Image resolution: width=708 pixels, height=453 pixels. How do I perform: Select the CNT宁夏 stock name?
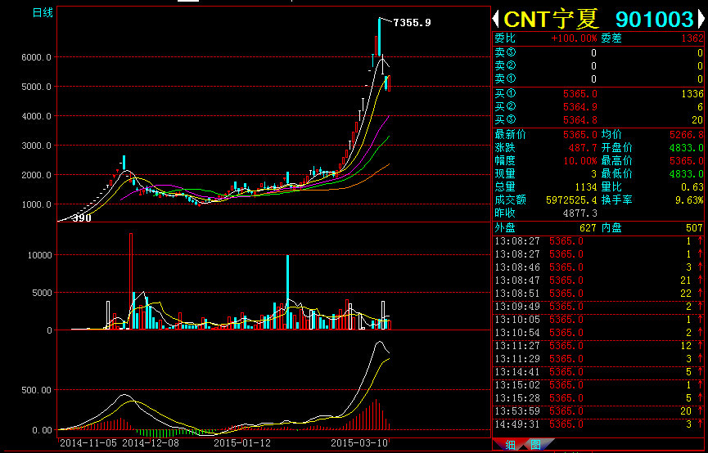coord(551,20)
